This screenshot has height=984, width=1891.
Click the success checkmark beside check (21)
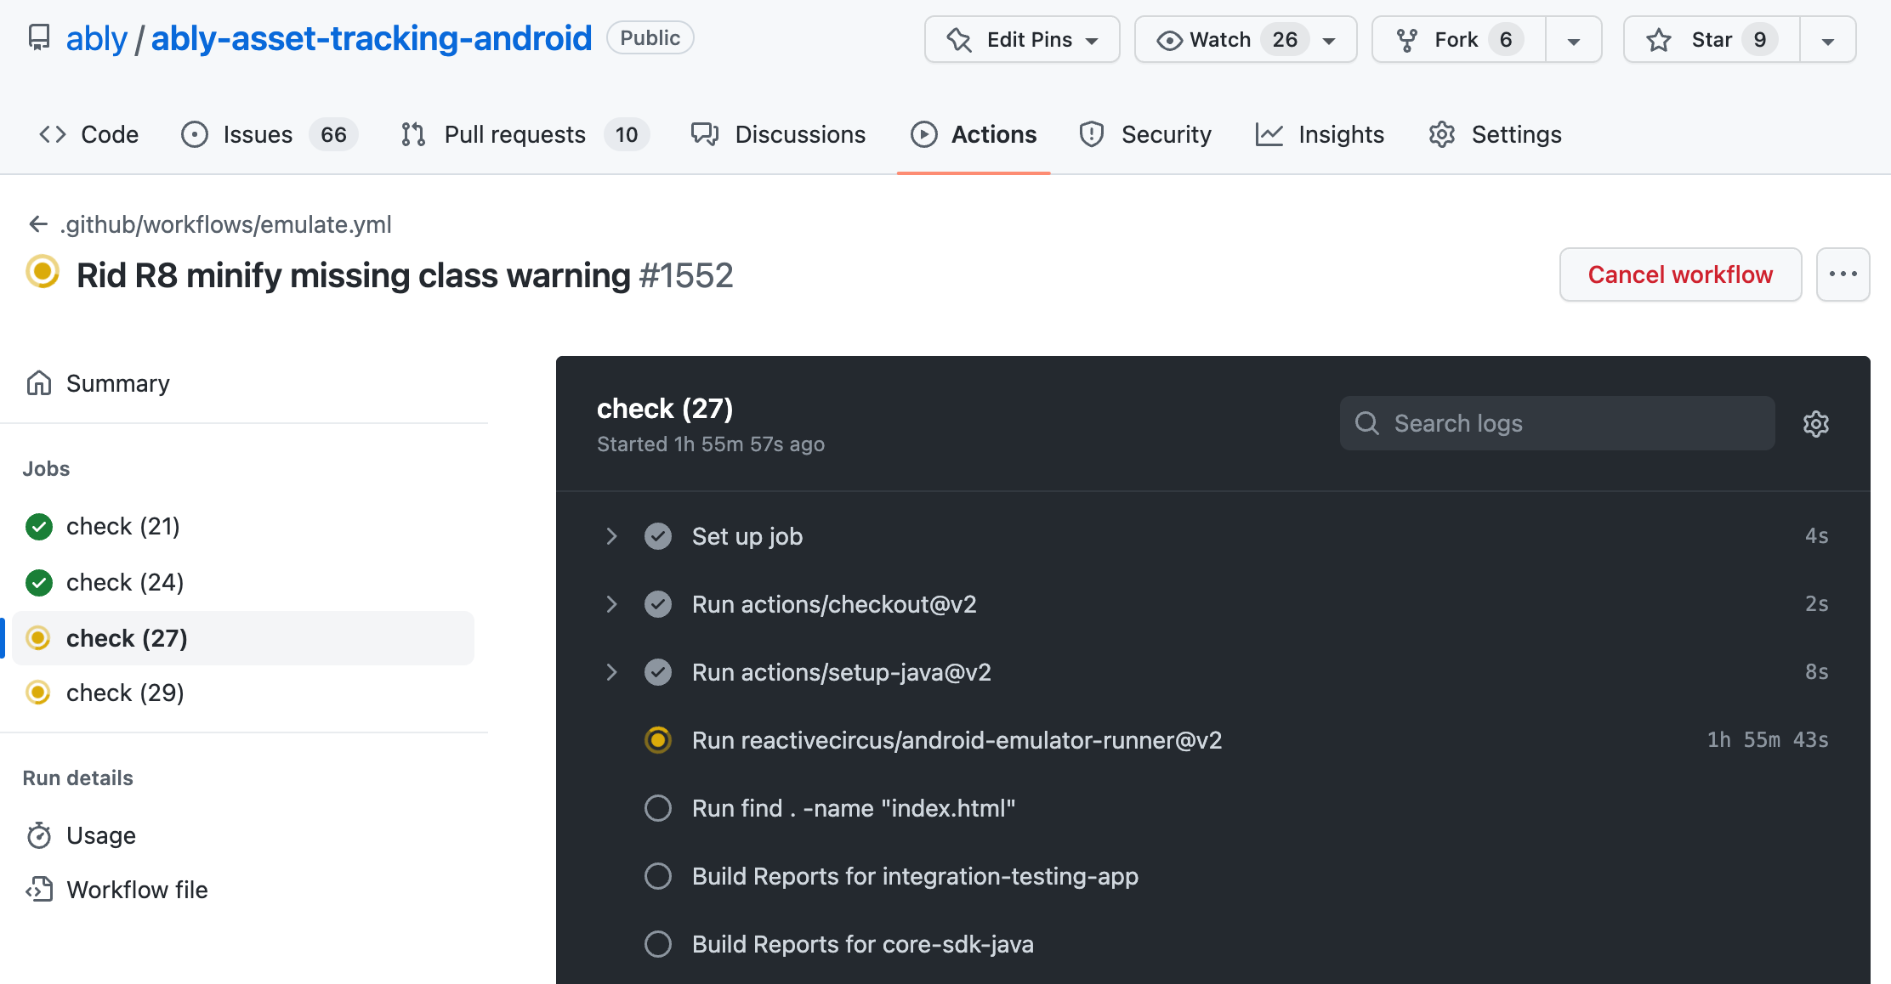pos(38,526)
